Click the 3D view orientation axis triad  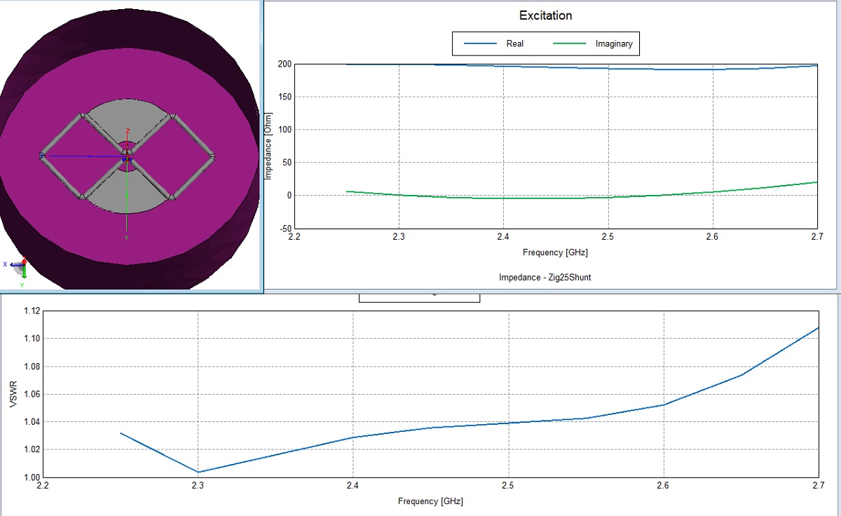[16, 271]
